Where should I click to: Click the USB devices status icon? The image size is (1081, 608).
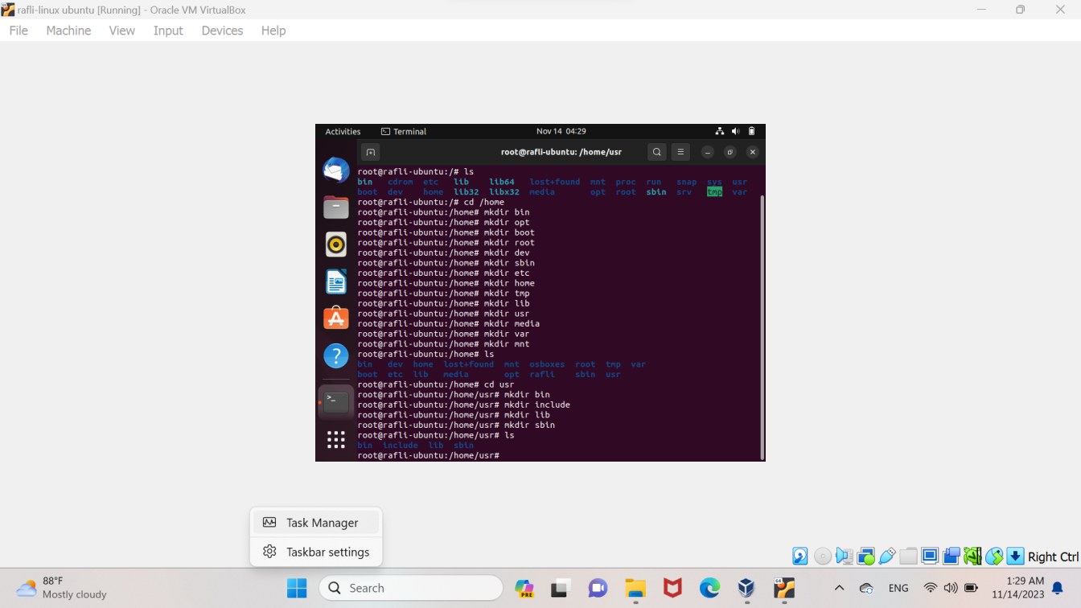(887, 556)
